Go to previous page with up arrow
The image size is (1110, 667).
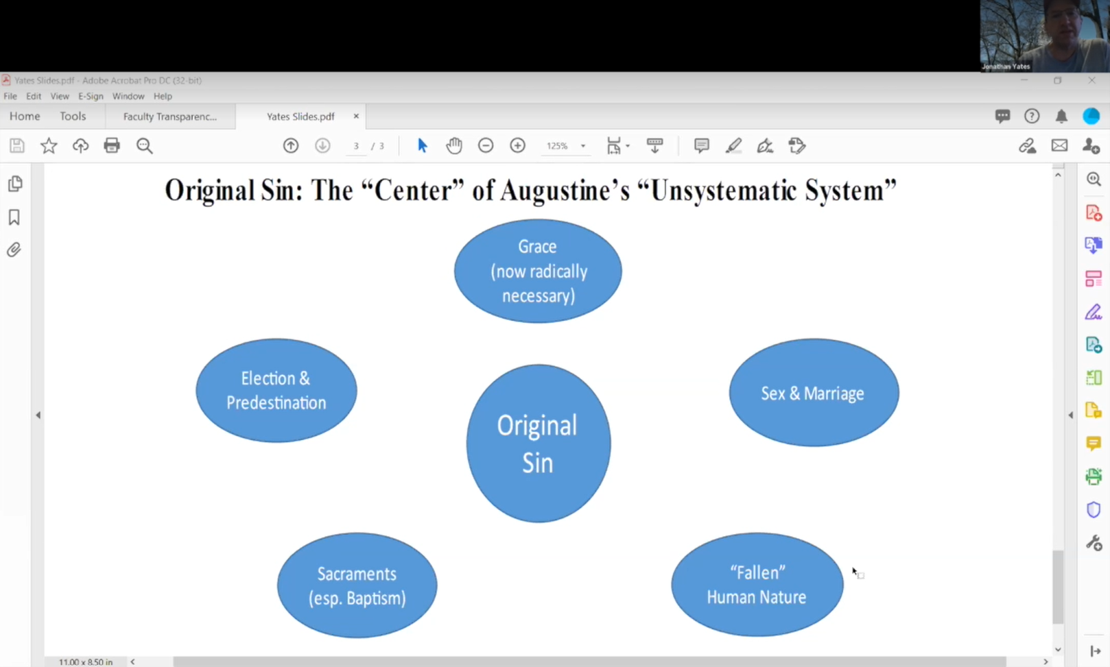291,145
